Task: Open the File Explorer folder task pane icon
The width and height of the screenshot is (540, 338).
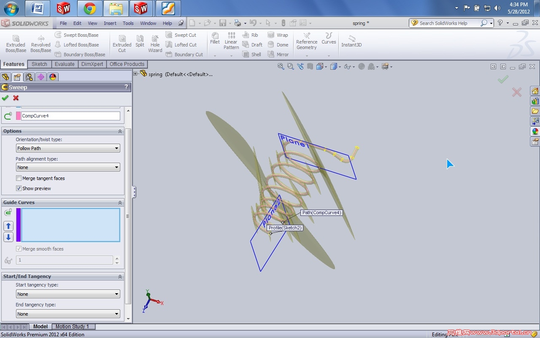Action: click(x=535, y=111)
